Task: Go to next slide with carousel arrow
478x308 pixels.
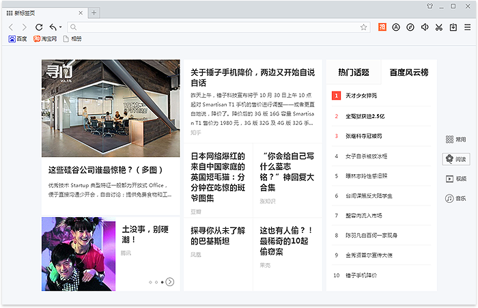Action: pyautogui.click(x=170, y=282)
